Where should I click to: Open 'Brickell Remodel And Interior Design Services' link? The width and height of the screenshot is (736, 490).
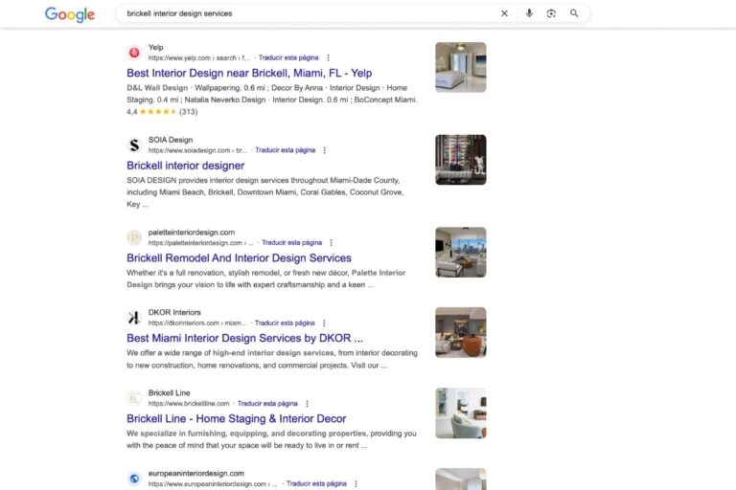pyautogui.click(x=239, y=257)
